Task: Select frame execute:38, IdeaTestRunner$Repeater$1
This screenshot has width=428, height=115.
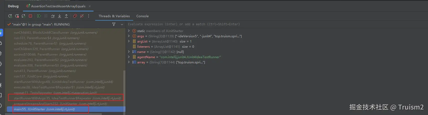Action: (66, 87)
